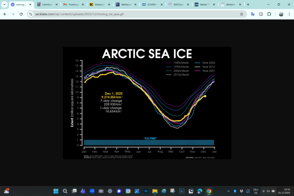Bookmark this page with the star icon
Viewport: 294px width, 196px height.
click(x=241, y=14)
